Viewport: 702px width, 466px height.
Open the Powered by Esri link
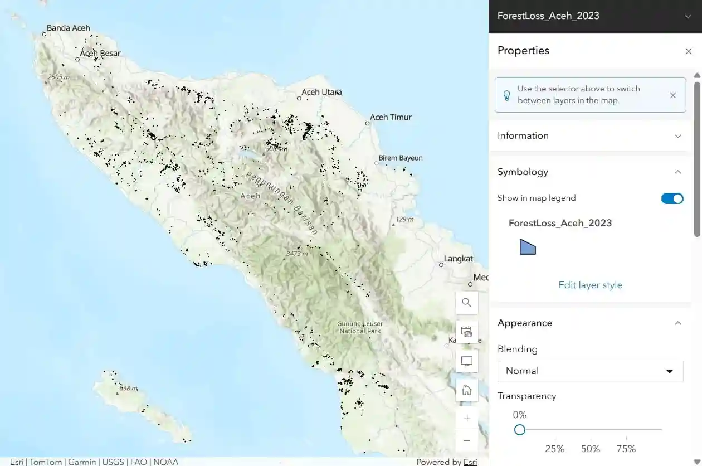tap(470, 462)
